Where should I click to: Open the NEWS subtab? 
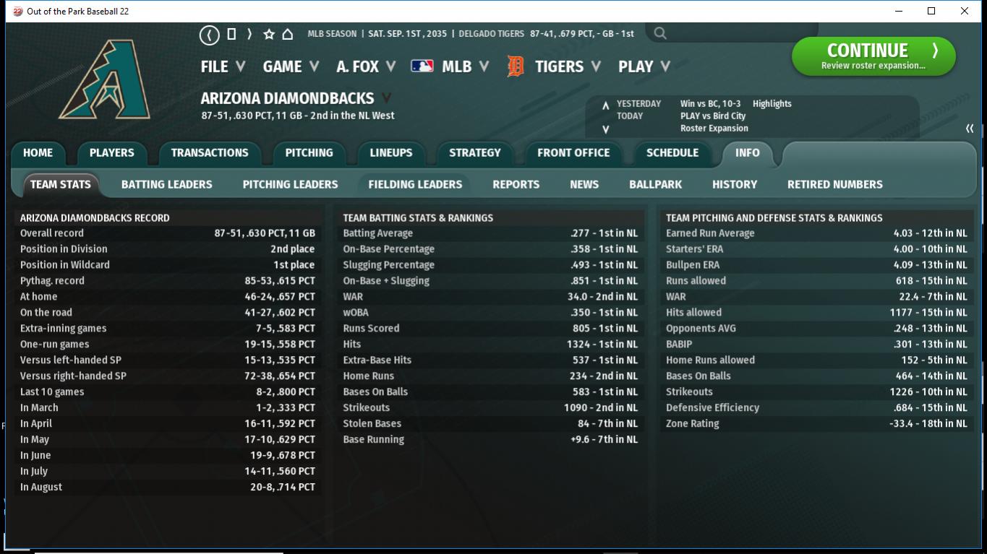point(584,184)
